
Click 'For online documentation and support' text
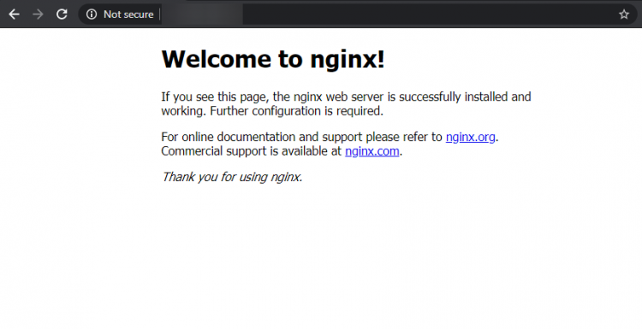262,137
